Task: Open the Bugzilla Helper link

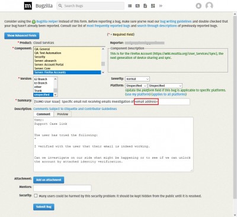Action: (47, 21)
